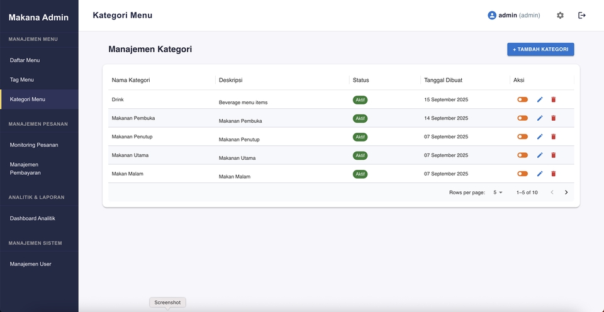Delete the Makan Malam category

(554, 174)
